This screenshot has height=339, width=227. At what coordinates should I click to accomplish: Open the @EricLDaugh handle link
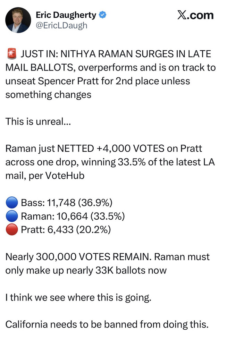tap(61, 26)
